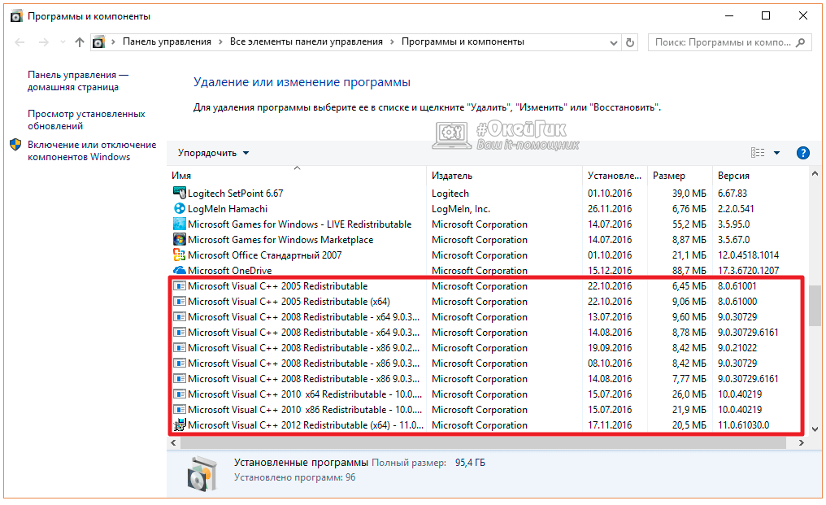This screenshot has width=826, height=505.
Task: Sort by the Размер column header
Action: pos(680,176)
